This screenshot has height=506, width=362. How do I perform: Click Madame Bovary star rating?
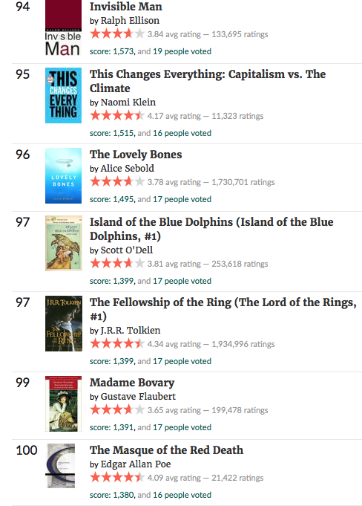(117, 410)
